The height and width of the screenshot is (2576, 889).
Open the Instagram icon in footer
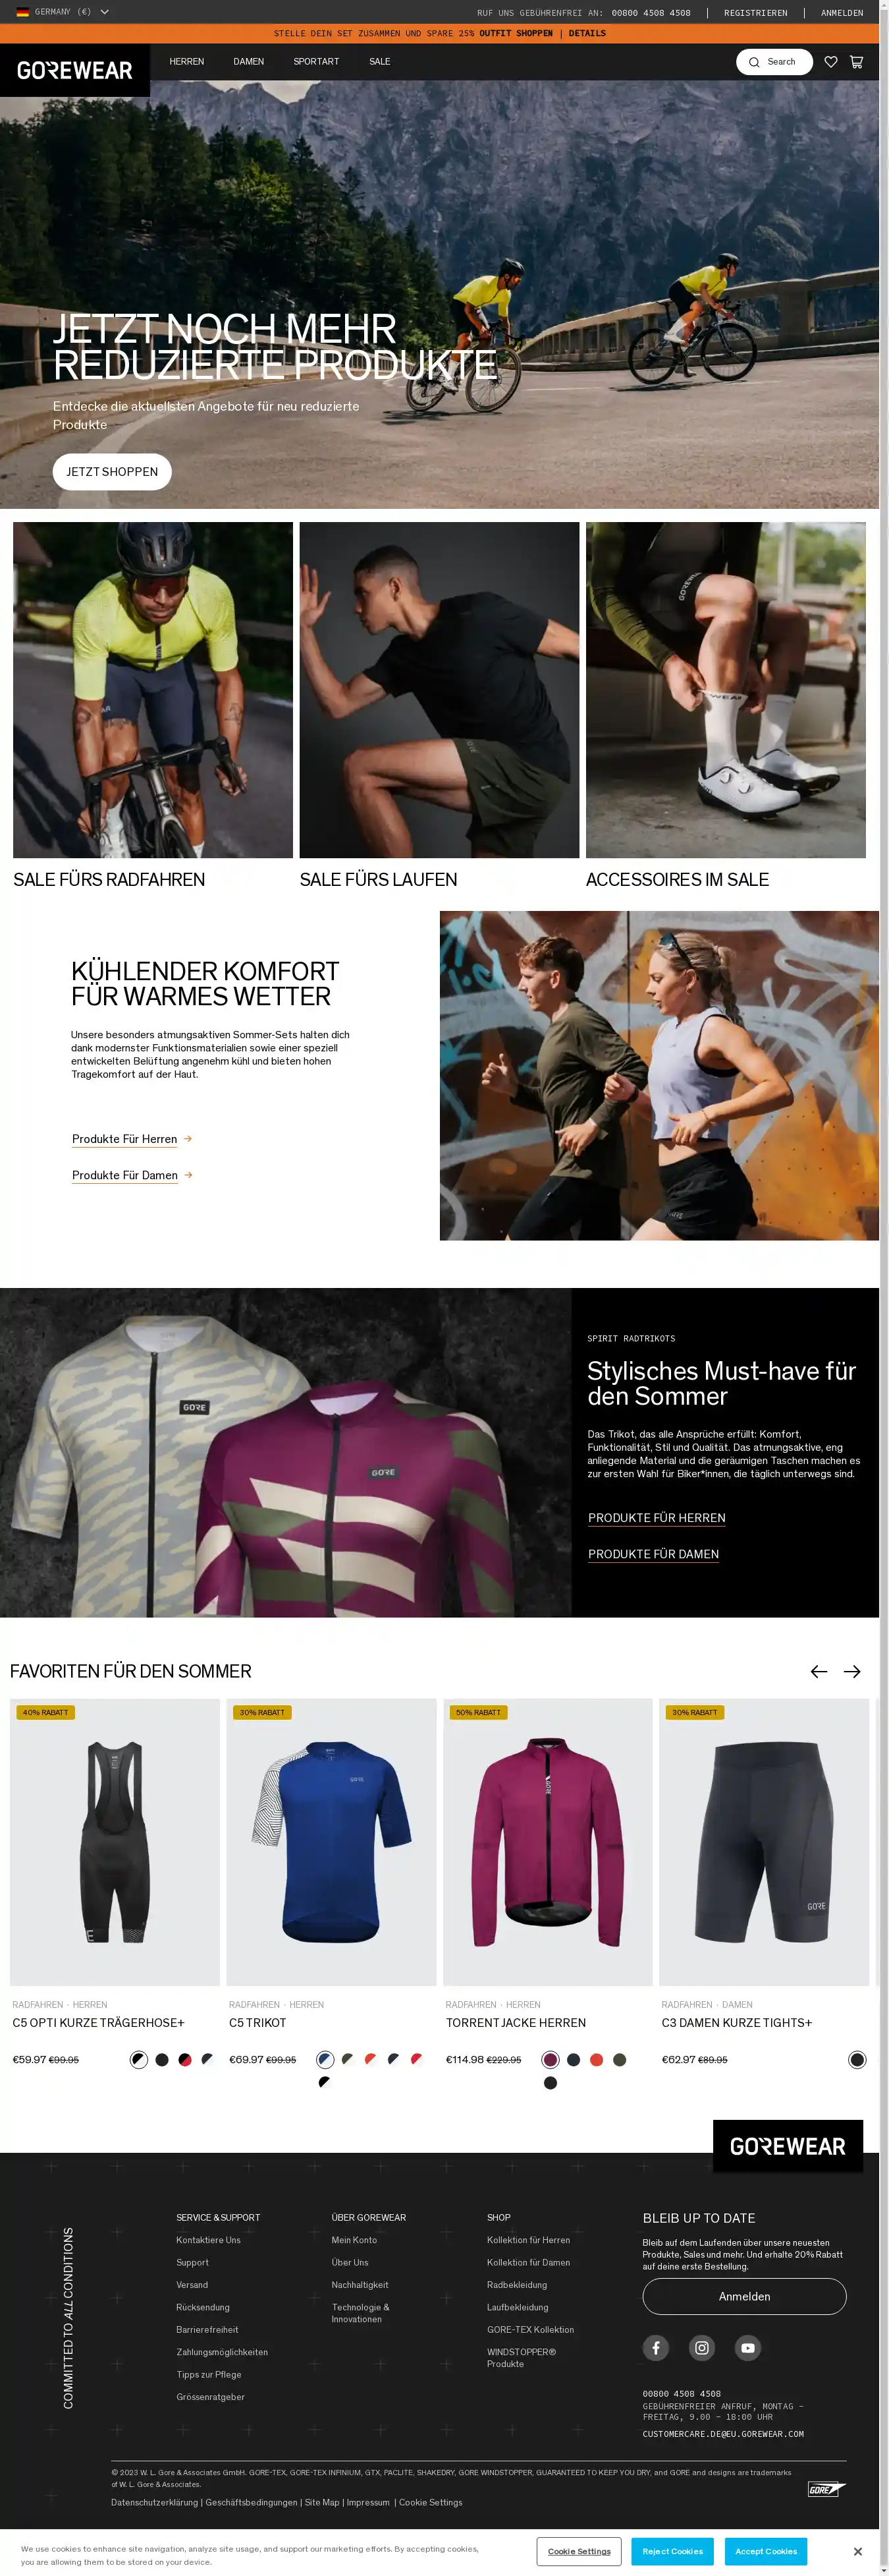coord(702,2347)
